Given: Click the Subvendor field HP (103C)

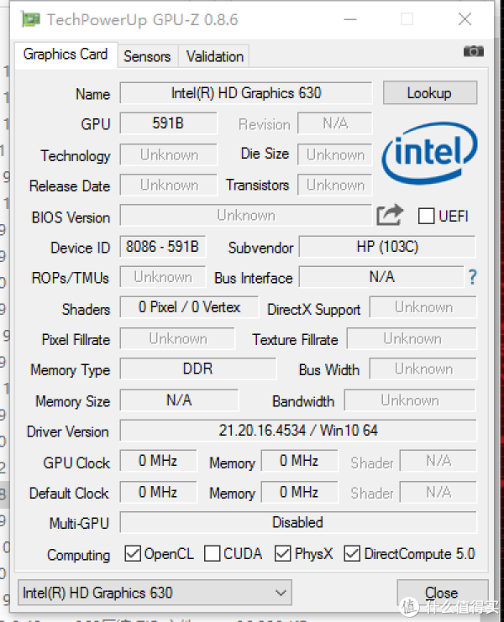Looking at the screenshot, I should [387, 247].
